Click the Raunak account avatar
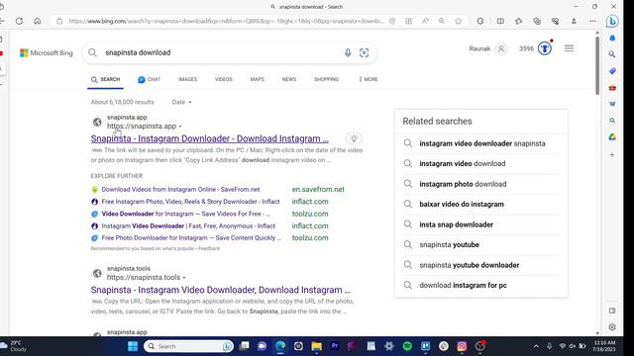This screenshot has height=356, width=634. click(x=501, y=48)
